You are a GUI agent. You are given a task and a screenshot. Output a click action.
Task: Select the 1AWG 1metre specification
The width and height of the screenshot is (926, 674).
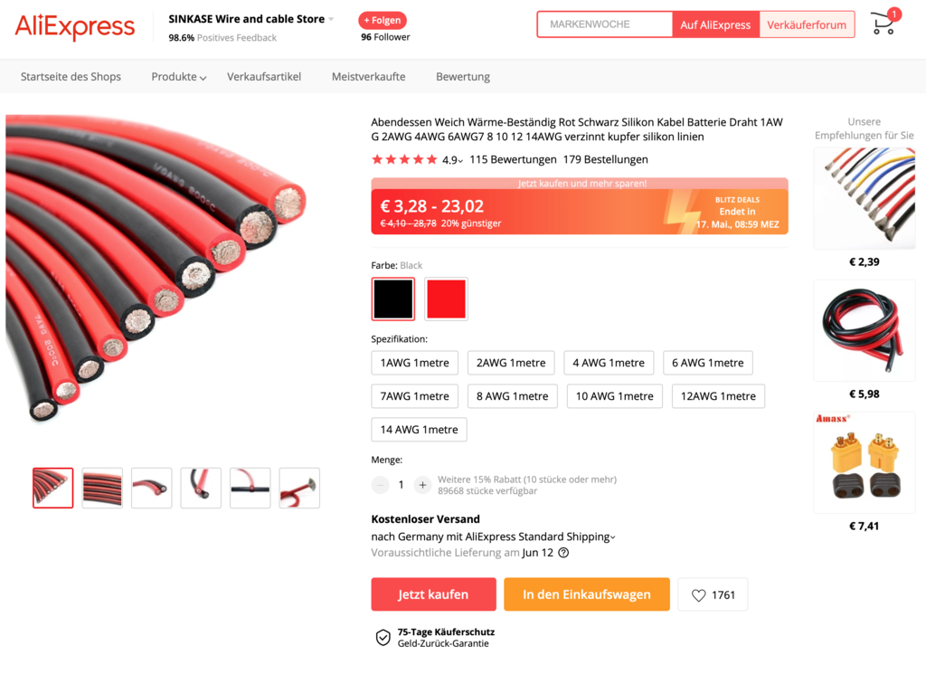coord(414,363)
